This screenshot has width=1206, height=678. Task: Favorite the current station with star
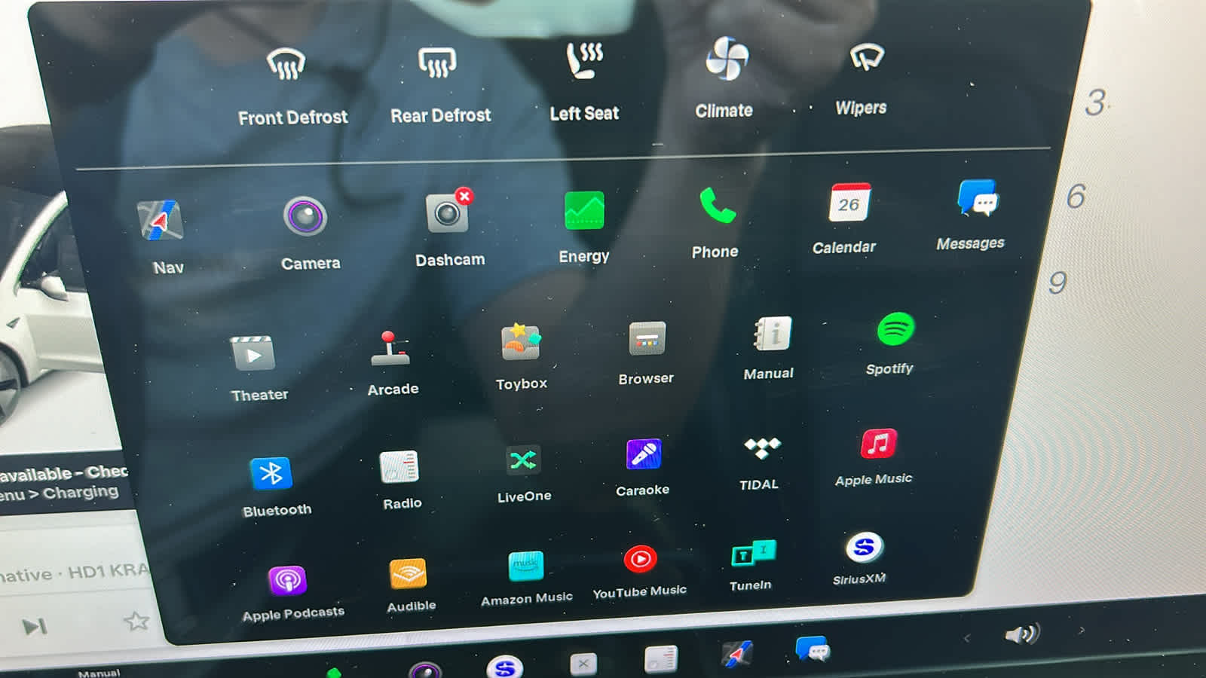click(x=136, y=621)
